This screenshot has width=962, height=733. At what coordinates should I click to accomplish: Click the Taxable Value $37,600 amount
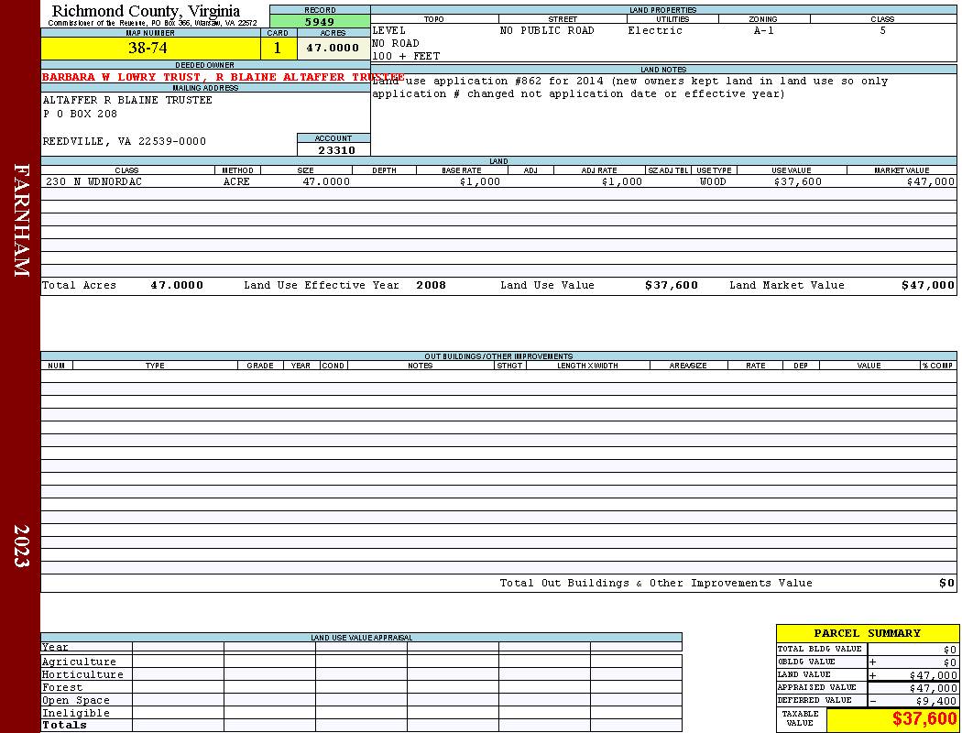pos(924,718)
